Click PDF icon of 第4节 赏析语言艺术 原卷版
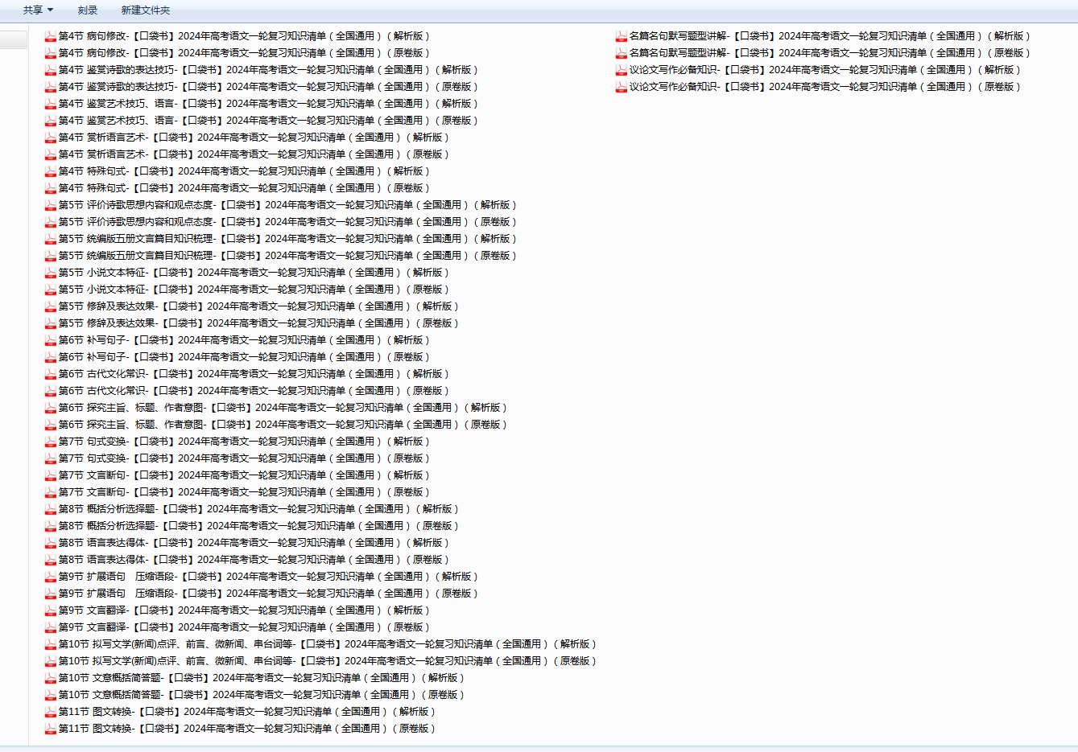The image size is (1078, 752). pyautogui.click(x=50, y=154)
